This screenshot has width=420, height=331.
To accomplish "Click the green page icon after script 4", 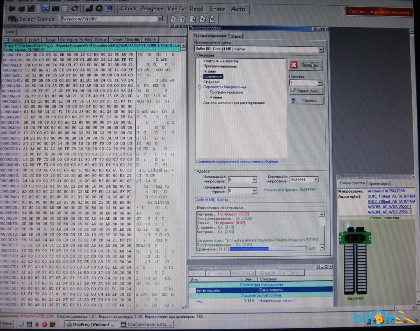I will click(212, 19).
